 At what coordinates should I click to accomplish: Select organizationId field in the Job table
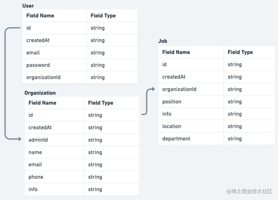point(179,89)
